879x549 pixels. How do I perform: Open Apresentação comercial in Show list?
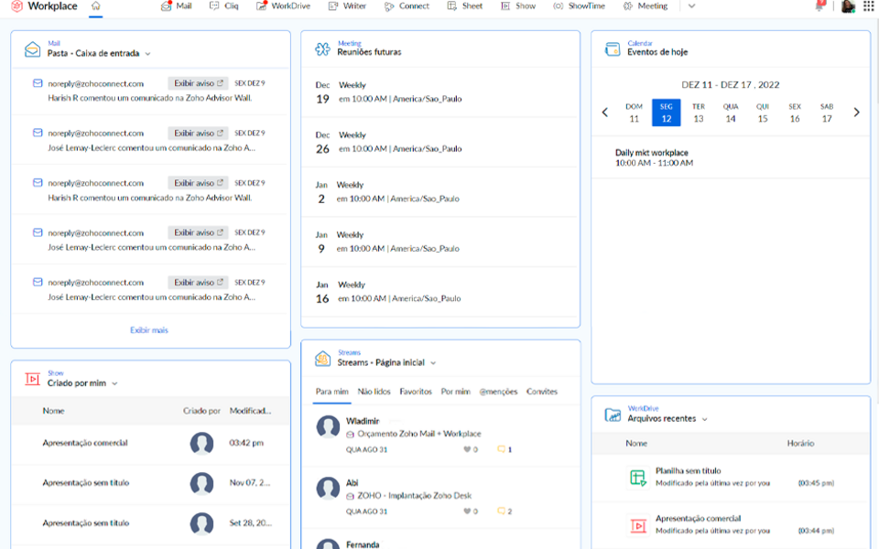pos(85,443)
